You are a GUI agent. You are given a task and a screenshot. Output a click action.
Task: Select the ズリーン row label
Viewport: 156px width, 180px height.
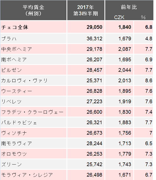[x=12, y=164]
